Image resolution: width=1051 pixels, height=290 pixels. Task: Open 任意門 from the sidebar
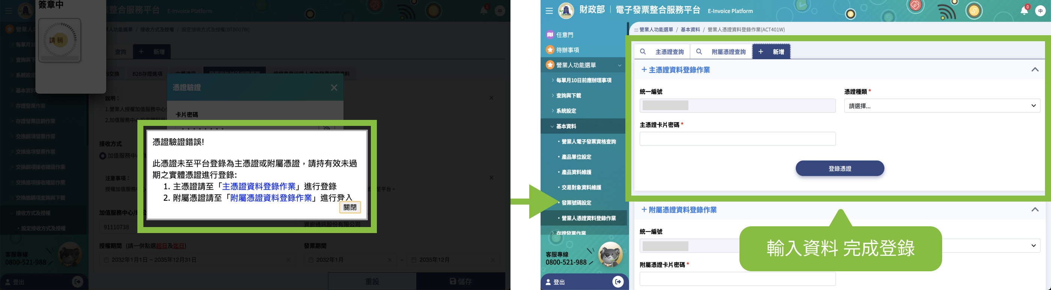tap(565, 35)
